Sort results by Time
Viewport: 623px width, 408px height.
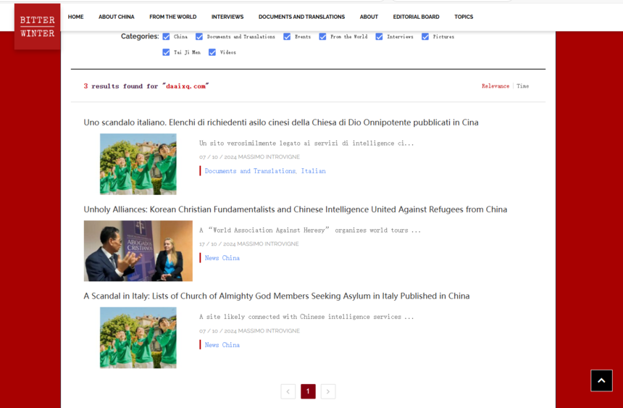(522, 86)
